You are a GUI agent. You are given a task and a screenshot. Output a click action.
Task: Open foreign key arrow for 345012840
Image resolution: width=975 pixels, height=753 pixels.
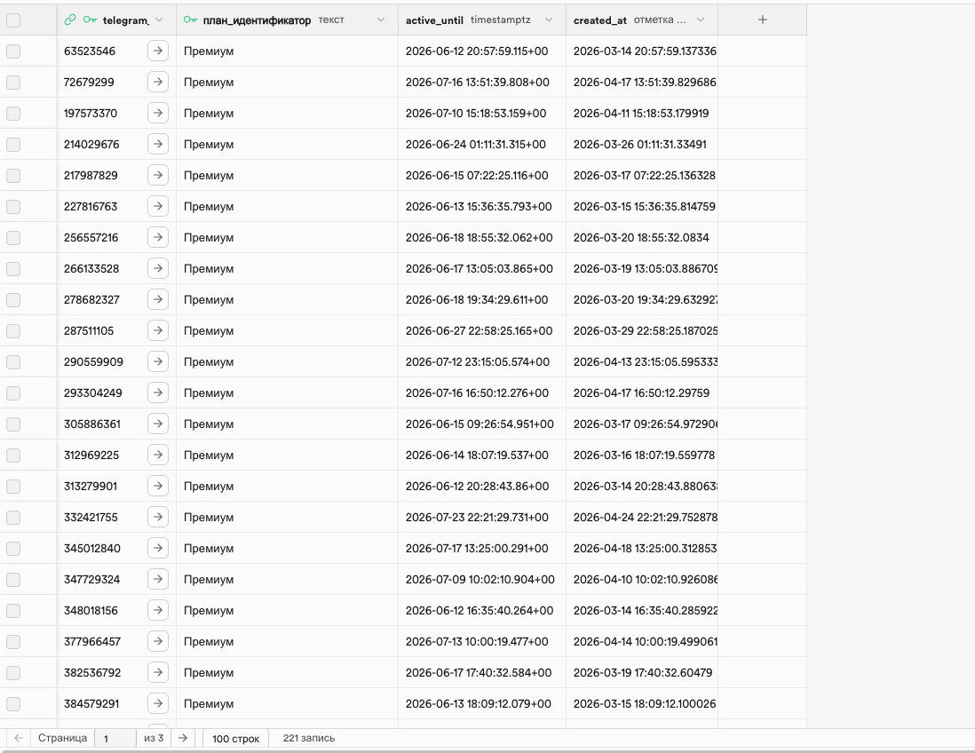click(158, 548)
